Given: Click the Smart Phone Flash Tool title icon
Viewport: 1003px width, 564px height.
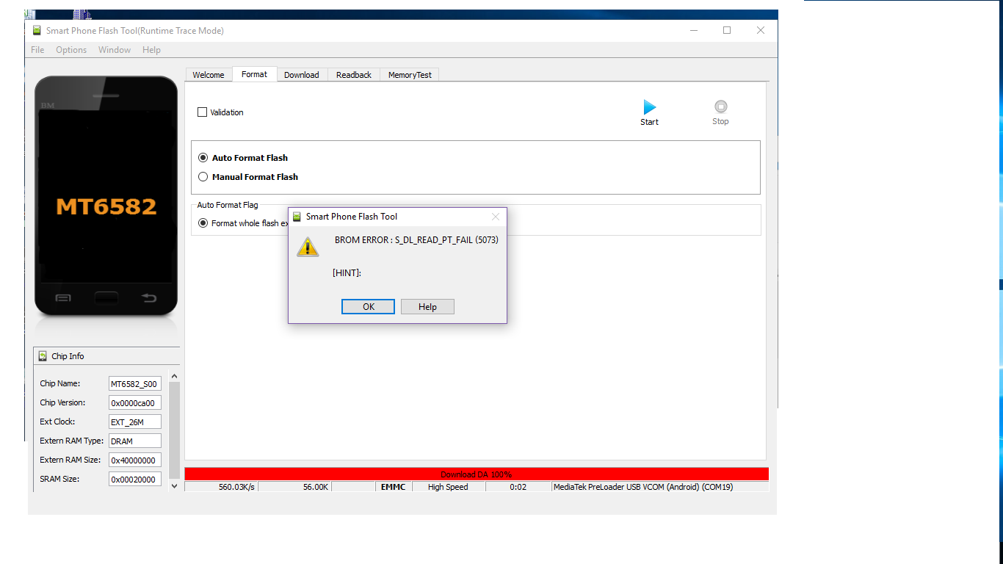Looking at the screenshot, I should (x=37, y=31).
